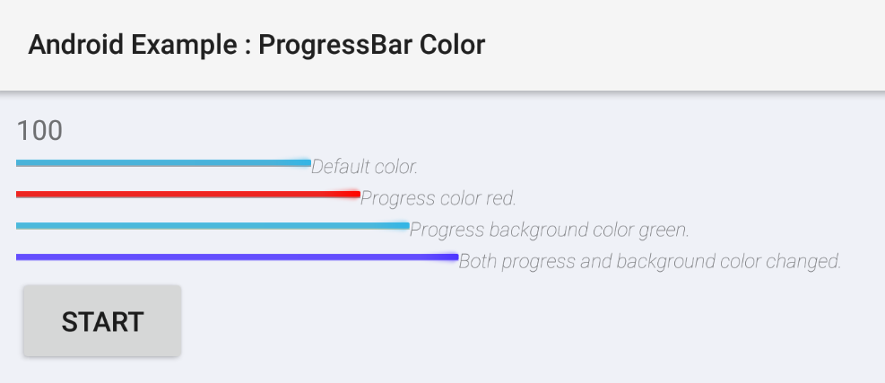The height and width of the screenshot is (383, 885).
Task: Select the progress value text 100
Action: pyautogui.click(x=39, y=130)
